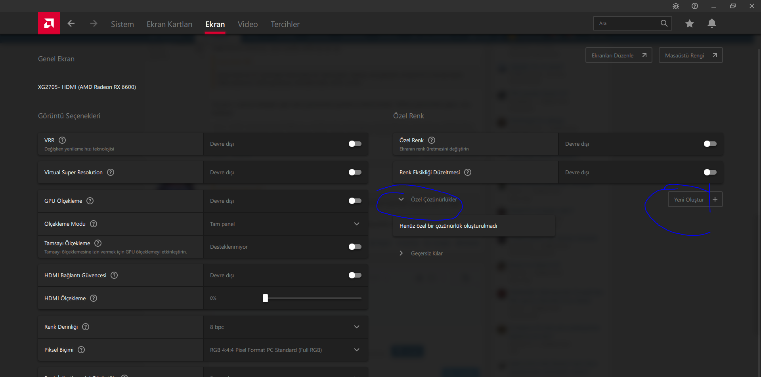This screenshot has width=761, height=377.
Task: Click the AMD logo home icon
Action: coord(49,23)
